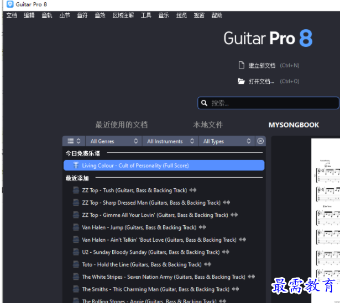Click audio waveform icon after Ain't Talkin' 'Bout Love
Viewport: 340px width, 303px height.
243,240
